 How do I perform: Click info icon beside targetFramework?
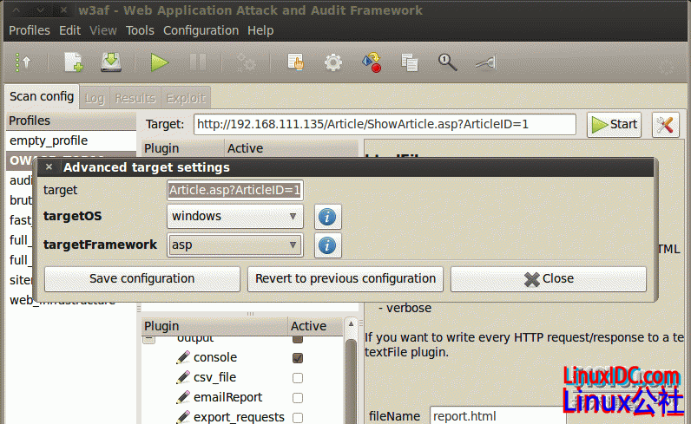[x=326, y=245]
